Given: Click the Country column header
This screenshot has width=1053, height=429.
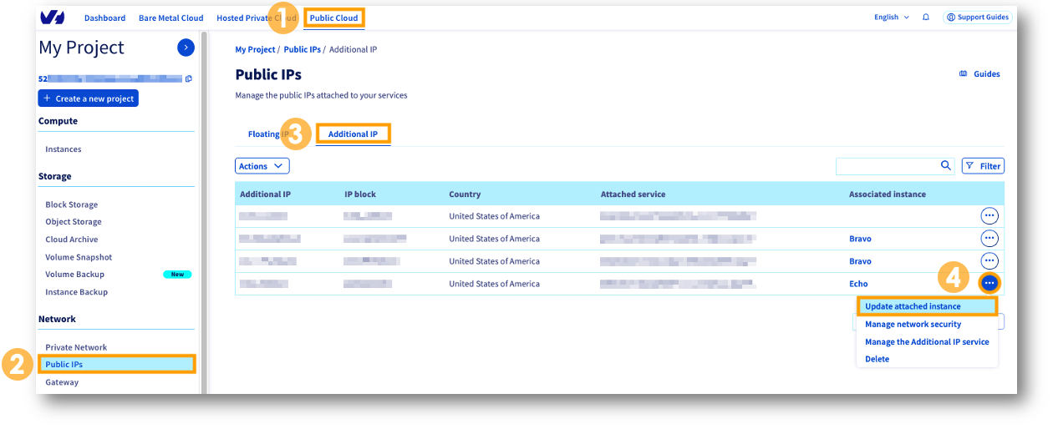Looking at the screenshot, I should pos(465,194).
